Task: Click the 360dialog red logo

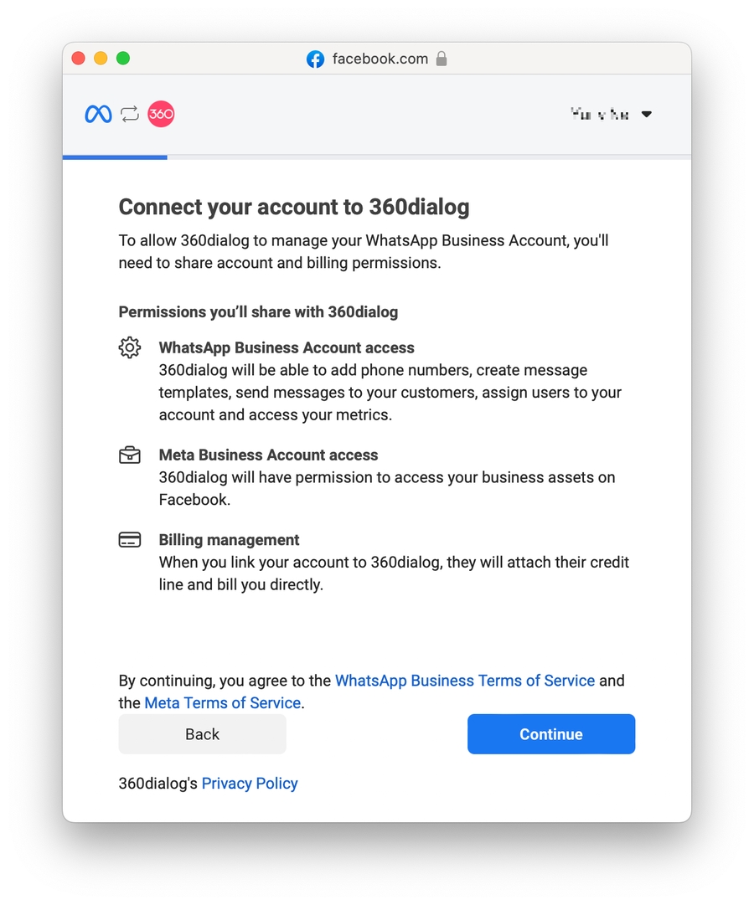Action: 161,114
